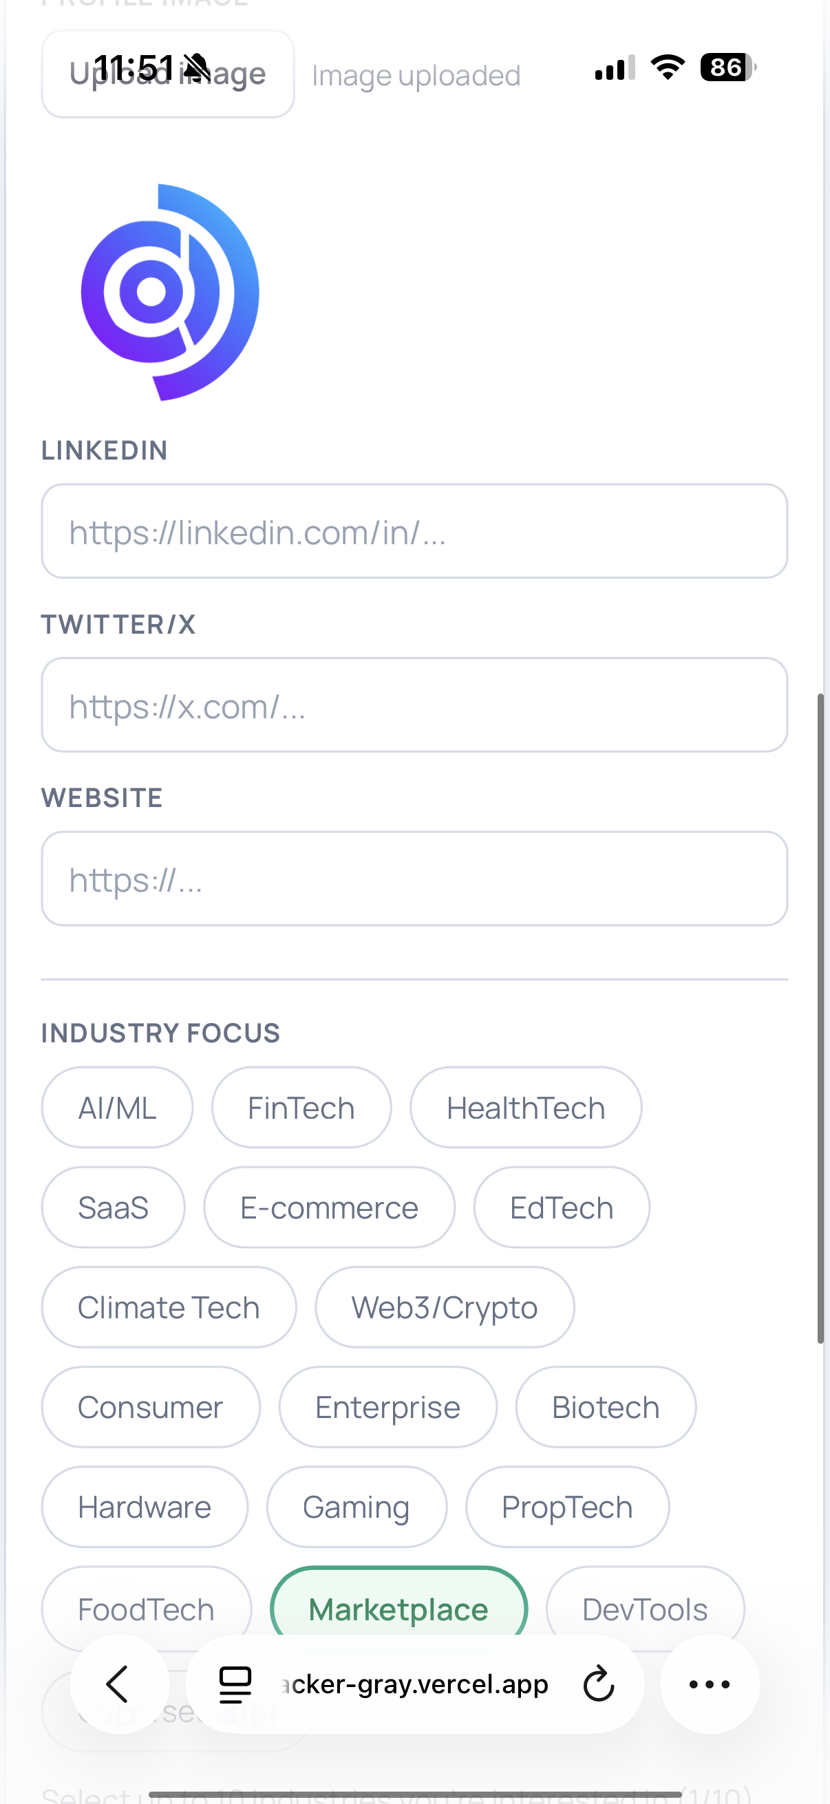The image size is (830, 1804).
Task: Tap the battery indicator showing 86
Action: click(x=728, y=67)
